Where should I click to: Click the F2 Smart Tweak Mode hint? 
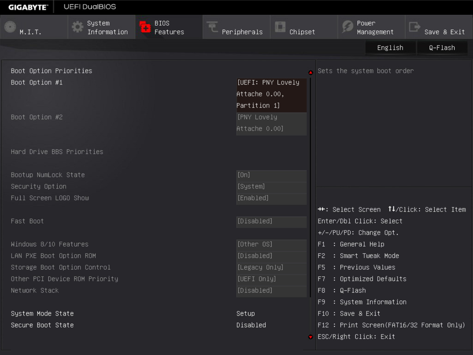coord(358,256)
